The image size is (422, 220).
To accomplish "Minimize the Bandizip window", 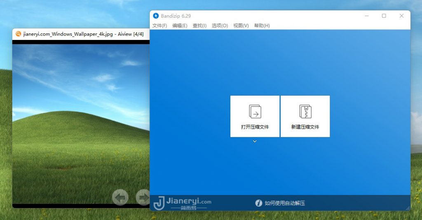I will point(366,16).
